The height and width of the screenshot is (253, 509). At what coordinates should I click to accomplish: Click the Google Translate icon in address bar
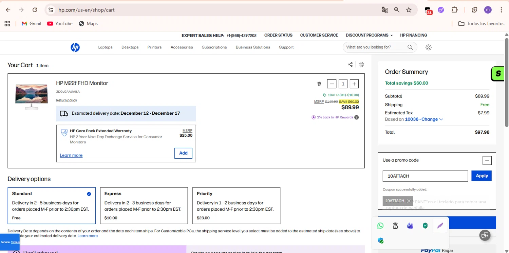(x=384, y=10)
